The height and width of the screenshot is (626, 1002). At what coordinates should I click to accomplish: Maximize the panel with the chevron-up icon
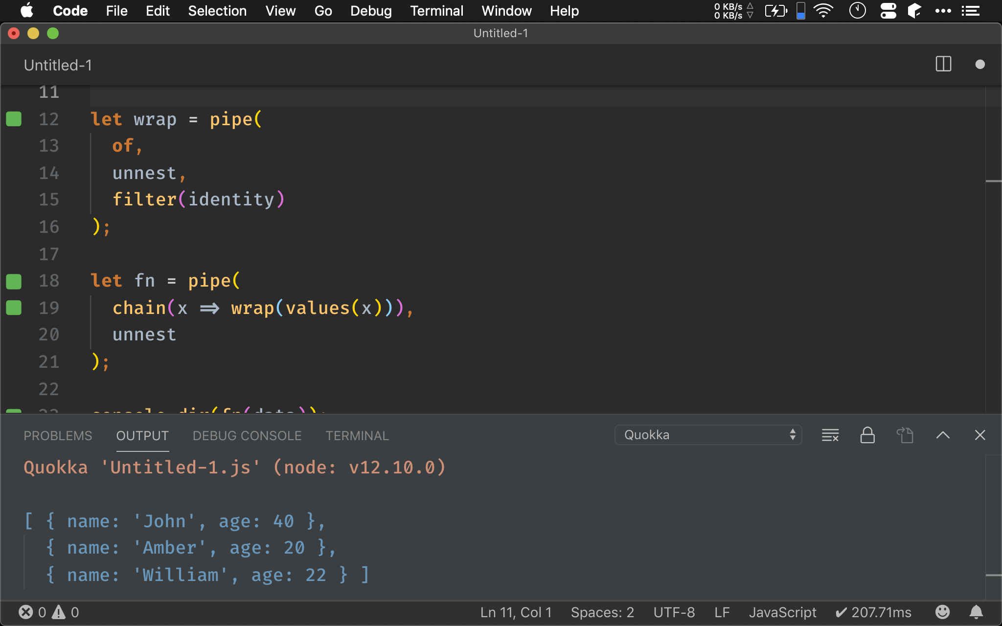[943, 435]
